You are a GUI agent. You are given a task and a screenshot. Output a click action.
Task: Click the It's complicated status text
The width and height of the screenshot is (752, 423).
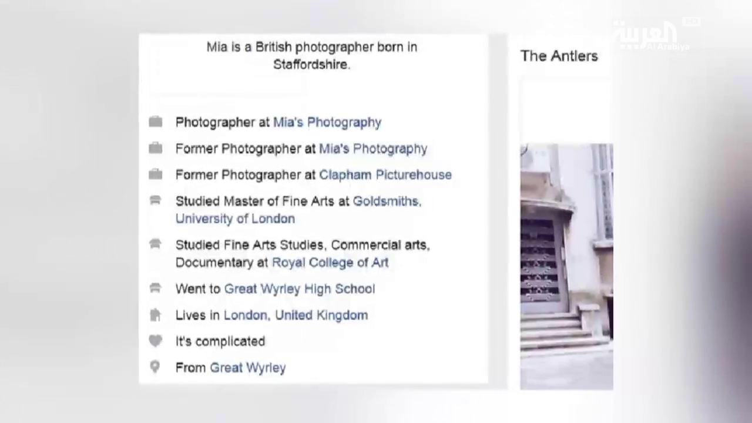(x=220, y=341)
